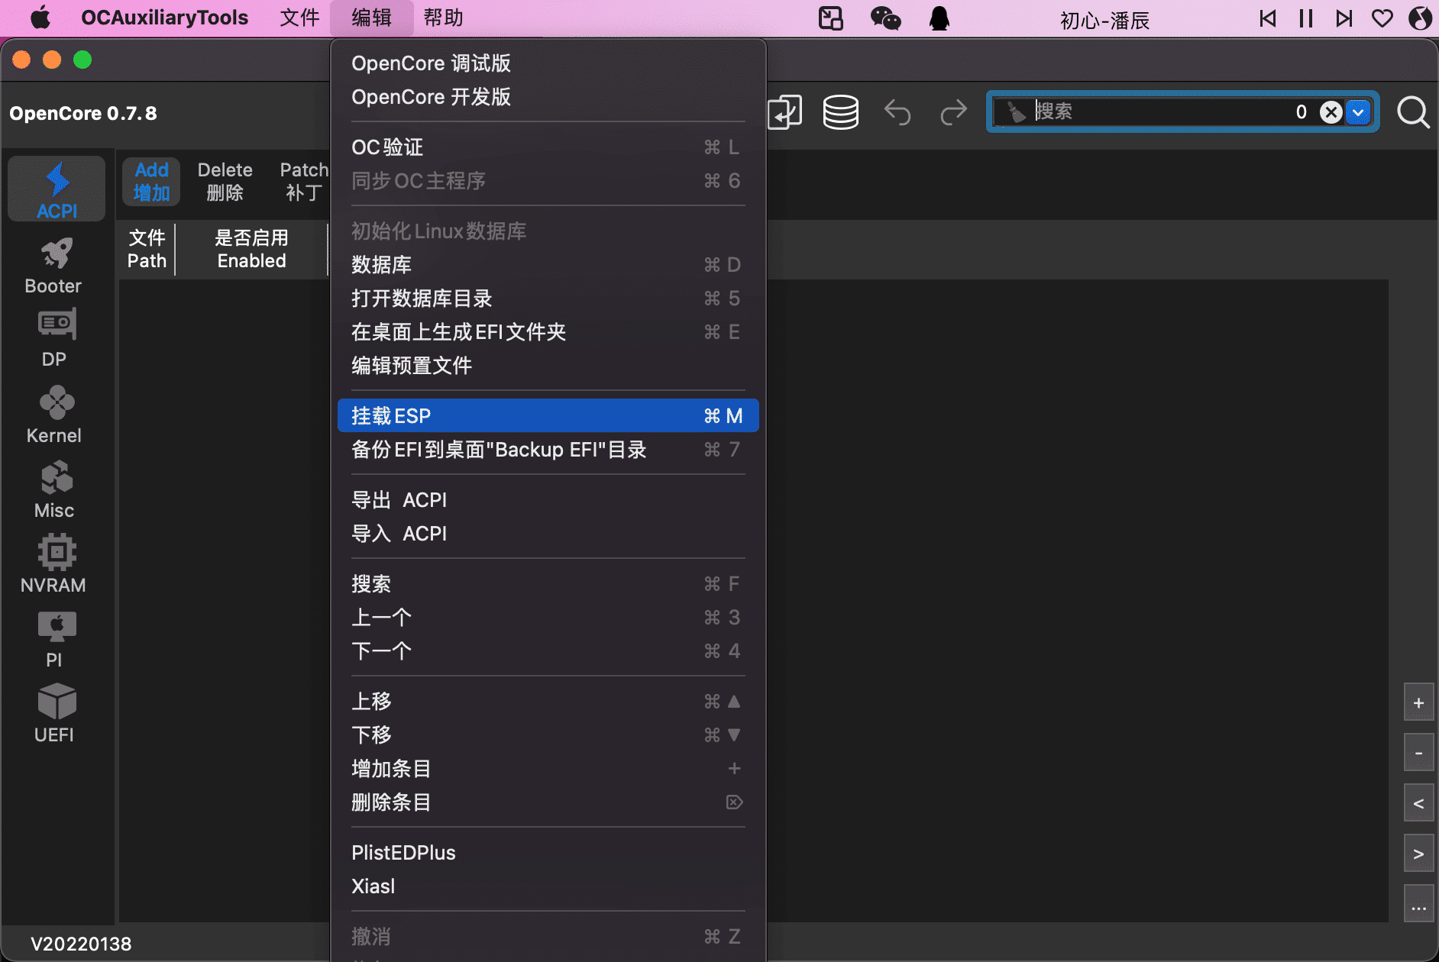The width and height of the screenshot is (1439, 962).
Task: Click the screenshot tool menu bar icon
Action: tap(830, 18)
